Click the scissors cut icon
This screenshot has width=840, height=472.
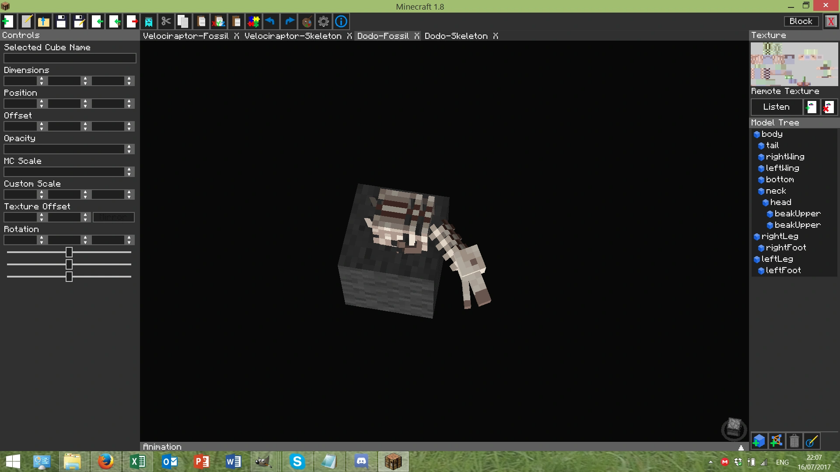pos(166,21)
